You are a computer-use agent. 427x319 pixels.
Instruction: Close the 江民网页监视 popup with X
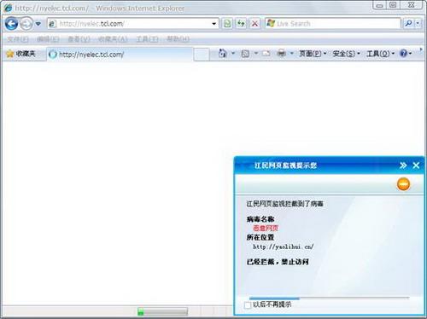416,165
